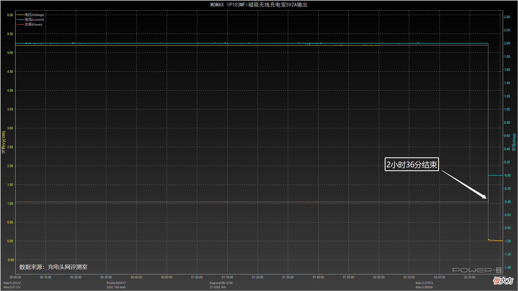Click the orange Power legend line swatch
This screenshot has width=518, height=291.
point(21,25)
